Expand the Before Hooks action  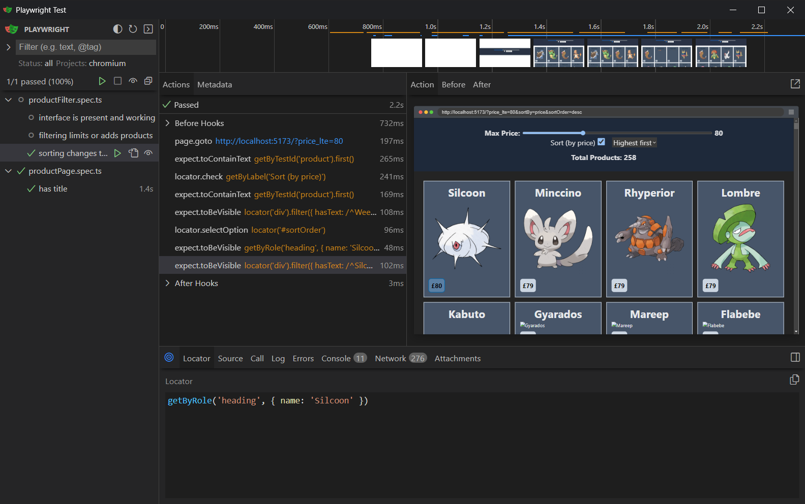167,123
